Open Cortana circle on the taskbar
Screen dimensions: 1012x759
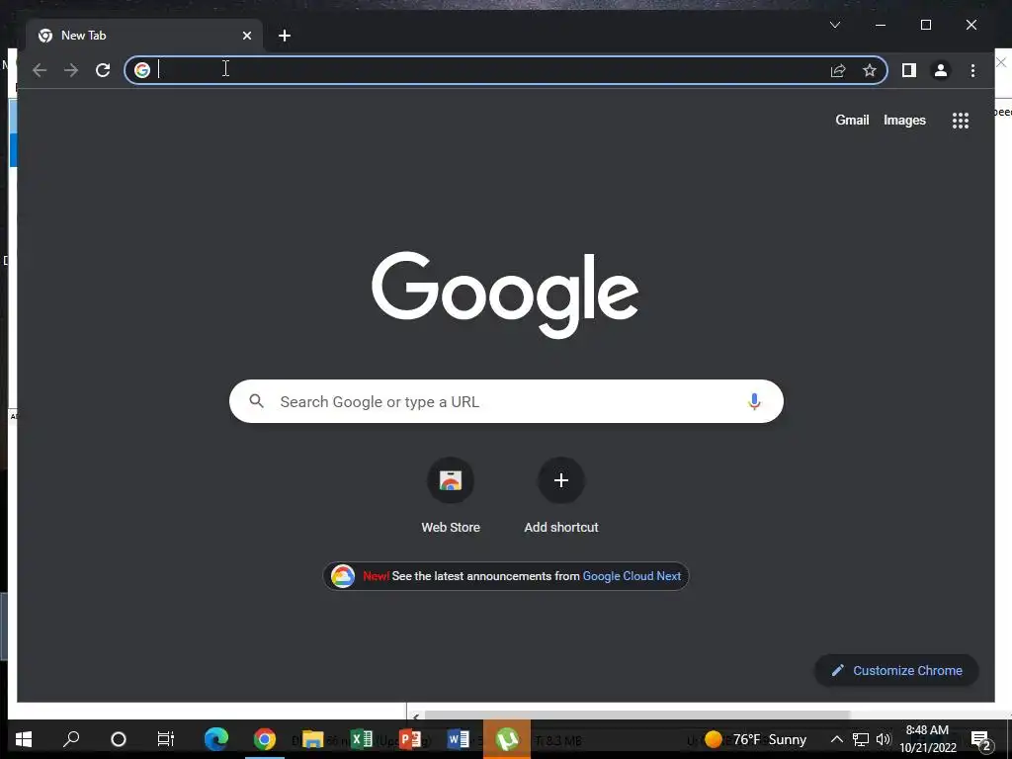coord(119,739)
